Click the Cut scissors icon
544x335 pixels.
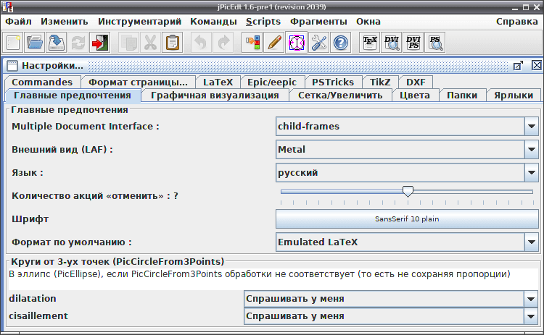coord(151,43)
